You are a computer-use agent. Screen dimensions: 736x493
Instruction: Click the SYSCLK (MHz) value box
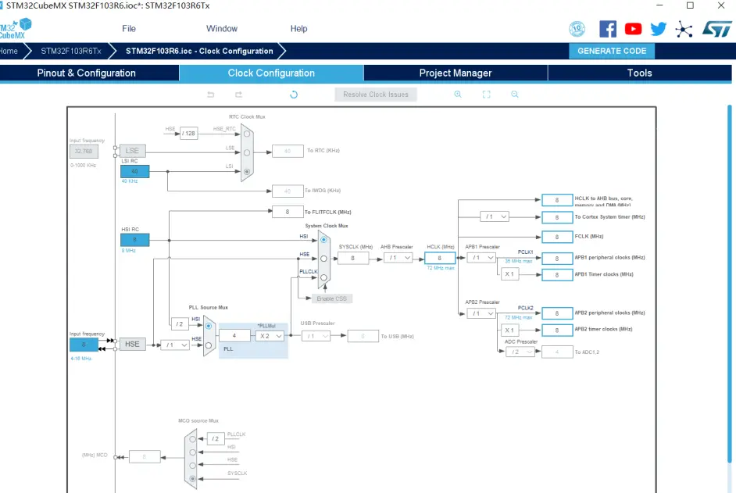(x=353, y=258)
